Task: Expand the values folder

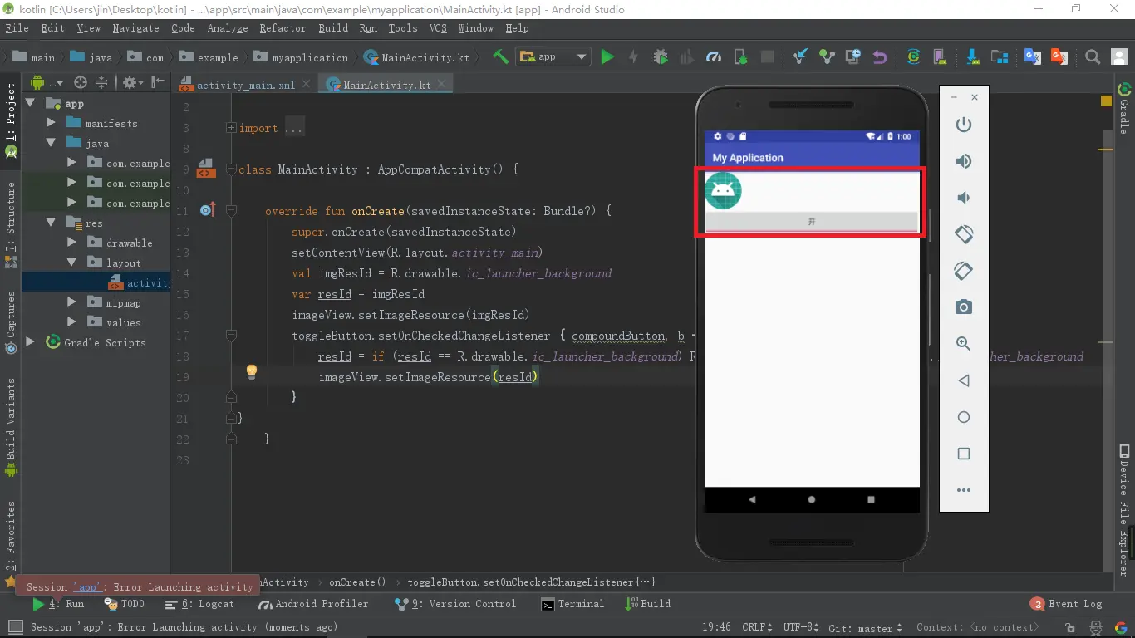Action: pyautogui.click(x=72, y=322)
